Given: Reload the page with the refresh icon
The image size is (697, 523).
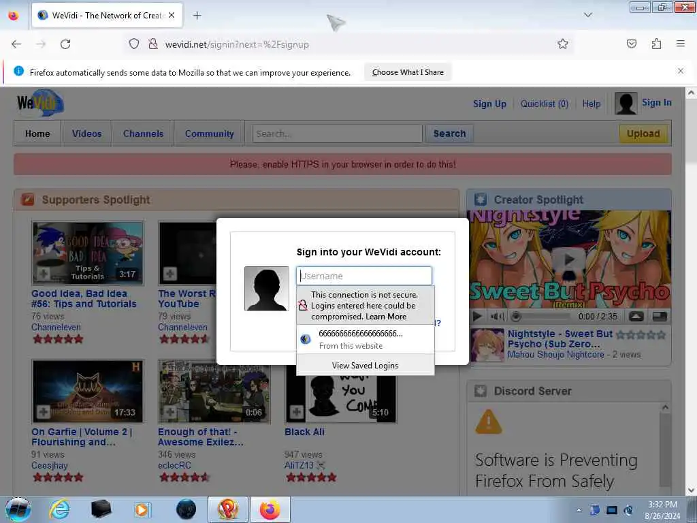Looking at the screenshot, I should click(65, 44).
